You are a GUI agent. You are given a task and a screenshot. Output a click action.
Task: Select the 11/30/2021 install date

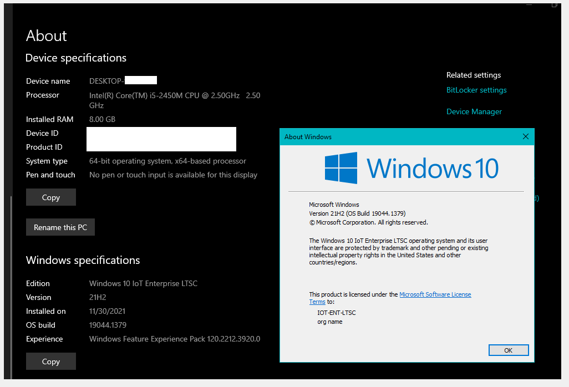(107, 311)
